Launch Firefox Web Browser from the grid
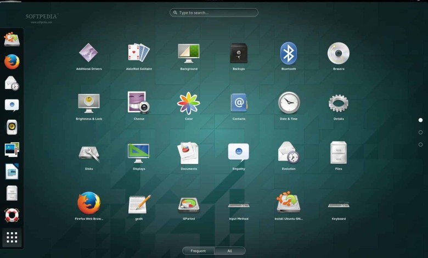 click(89, 203)
